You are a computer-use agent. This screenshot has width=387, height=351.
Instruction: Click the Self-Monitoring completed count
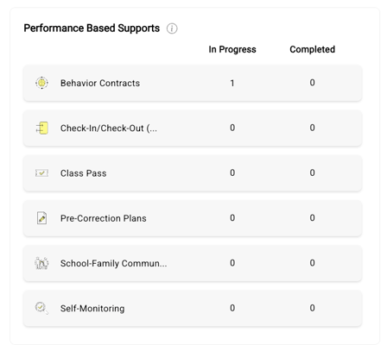(x=312, y=308)
